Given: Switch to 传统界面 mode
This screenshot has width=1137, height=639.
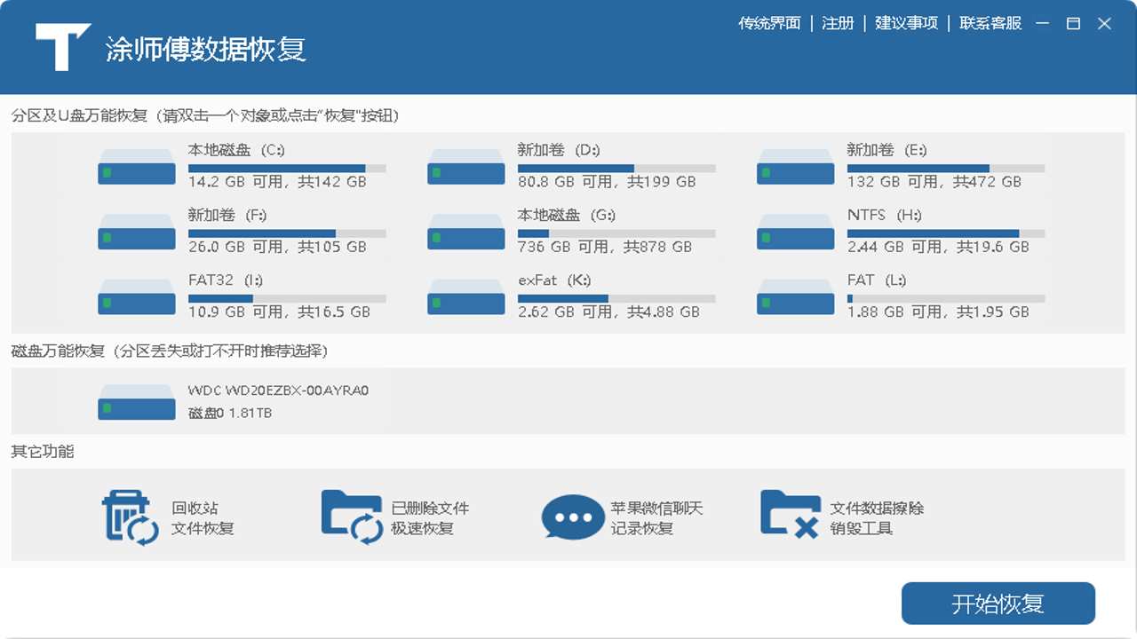Looking at the screenshot, I should pos(768,23).
